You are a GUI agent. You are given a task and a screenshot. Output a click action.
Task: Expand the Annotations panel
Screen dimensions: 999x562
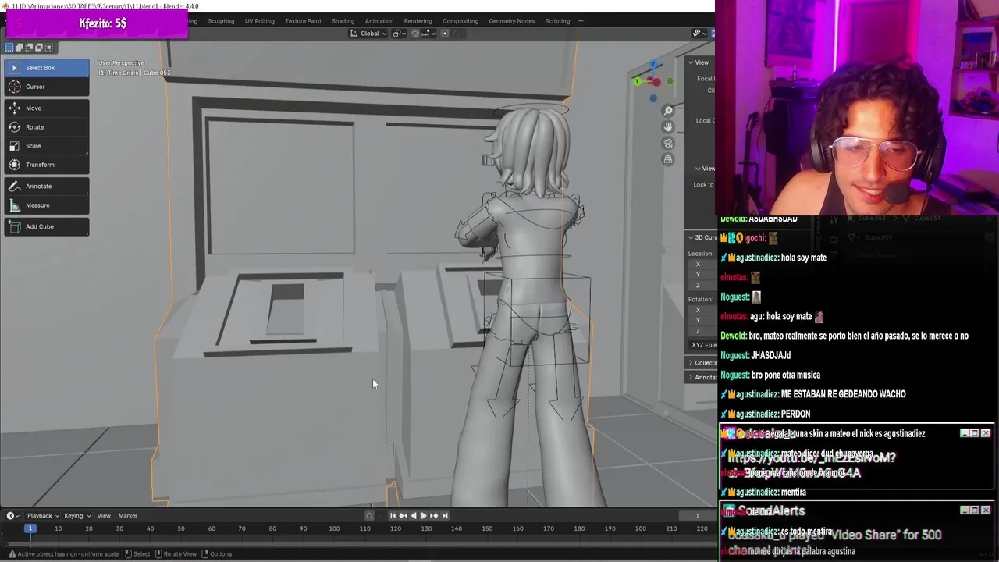pyautogui.click(x=702, y=378)
